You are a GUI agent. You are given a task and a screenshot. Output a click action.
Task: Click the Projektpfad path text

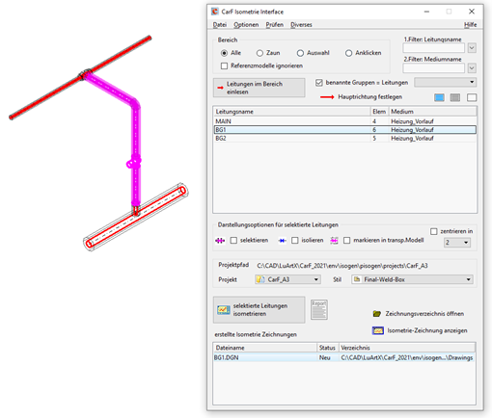(342, 266)
